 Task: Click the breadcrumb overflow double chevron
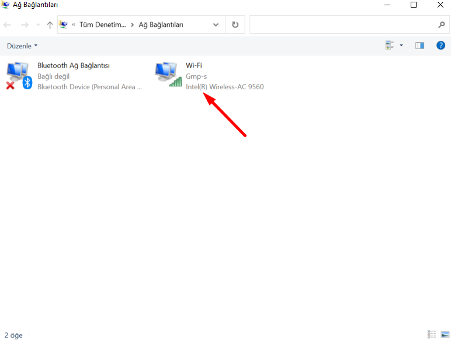pos(74,25)
